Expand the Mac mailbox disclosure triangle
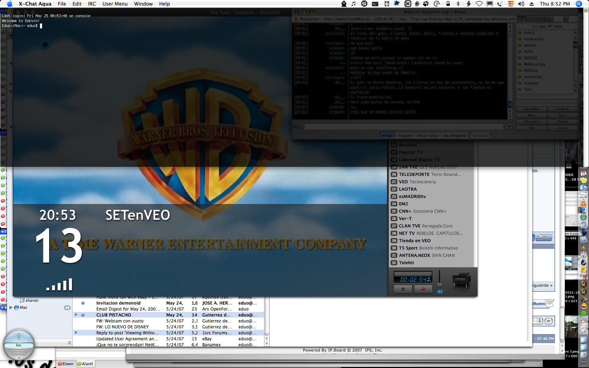 (11, 307)
